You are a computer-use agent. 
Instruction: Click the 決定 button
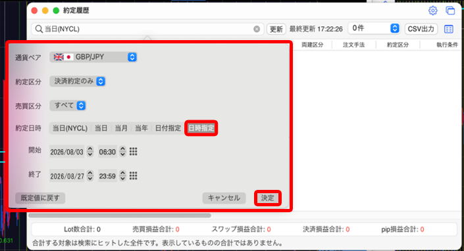pyautogui.click(x=267, y=198)
